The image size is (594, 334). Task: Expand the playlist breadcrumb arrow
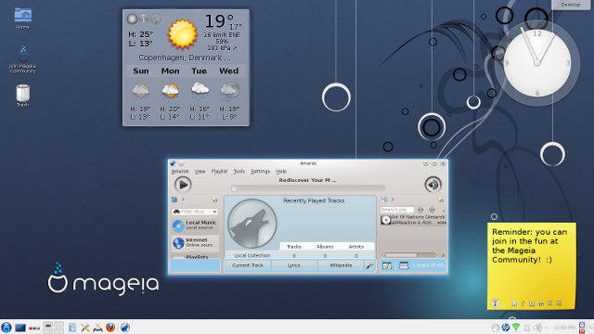click(x=393, y=199)
